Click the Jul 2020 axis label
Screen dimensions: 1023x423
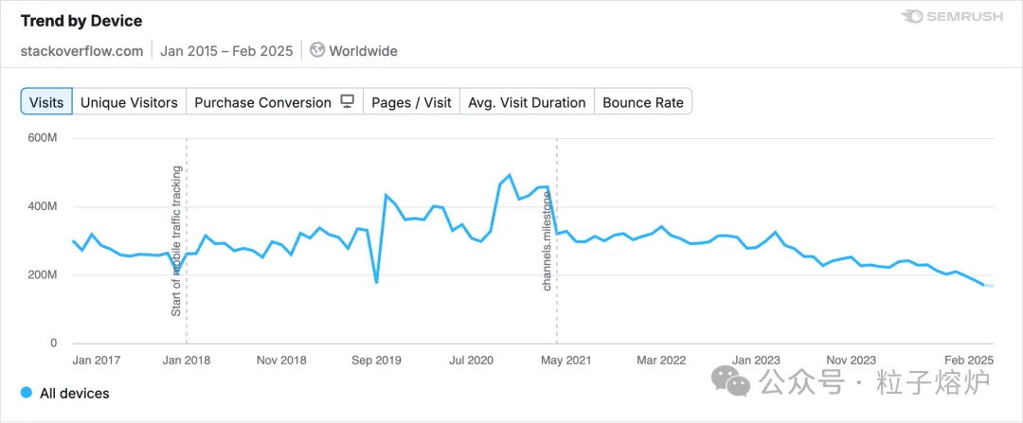coord(471,360)
